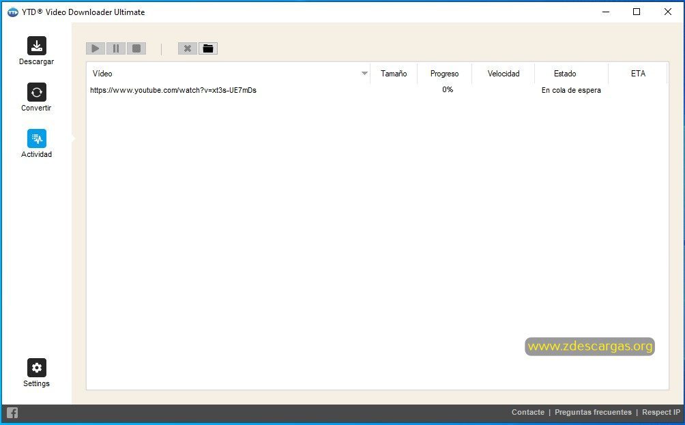Click the play/resume download button
This screenshot has height=425, width=685.
[96, 48]
